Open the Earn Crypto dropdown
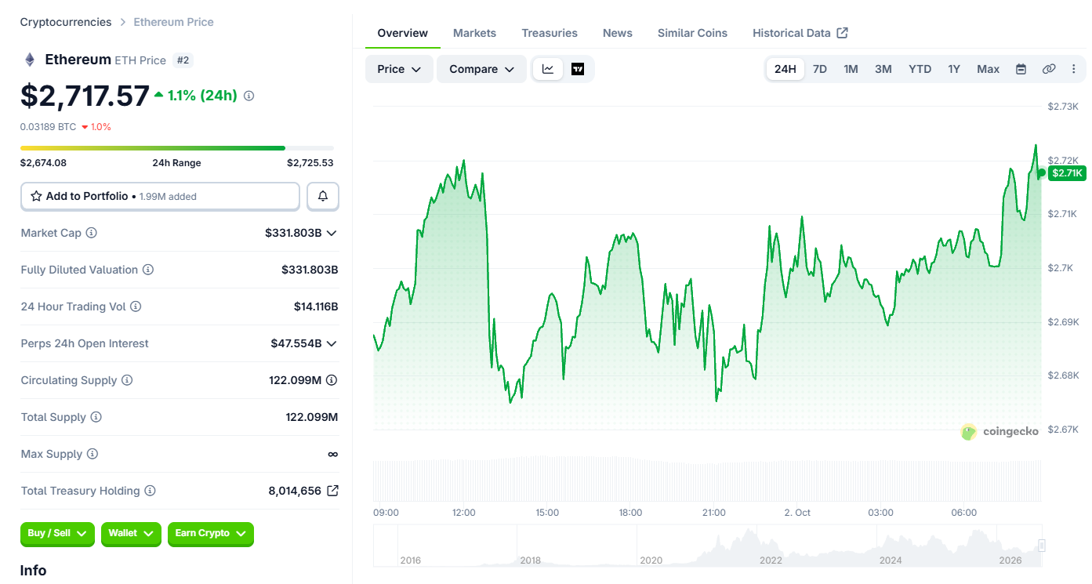The image size is (1092, 584). tap(211, 534)
